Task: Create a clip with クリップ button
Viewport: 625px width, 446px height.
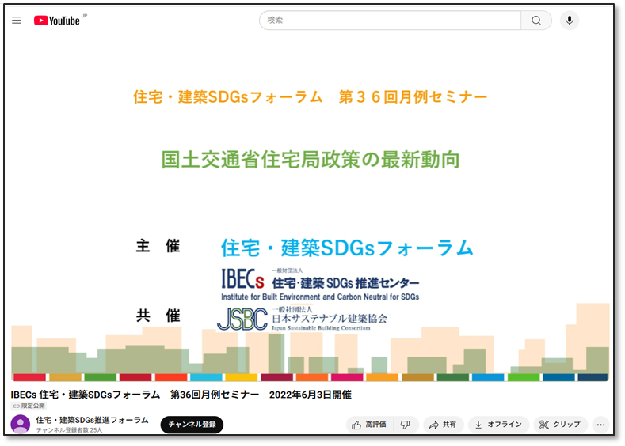Action: 559,425
